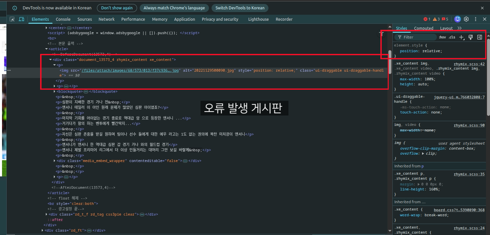Open the rendering emulation brush icon
This screenshot has height=235, width=490.
click(471, 37)
